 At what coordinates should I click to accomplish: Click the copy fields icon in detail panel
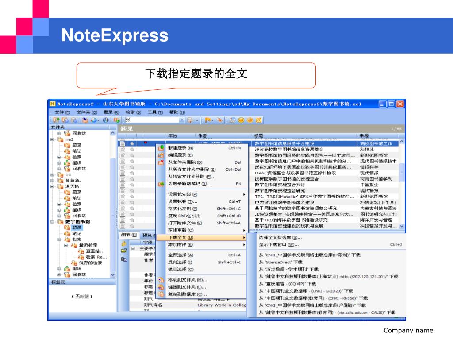pyautogui.click(x=124, y=259)
